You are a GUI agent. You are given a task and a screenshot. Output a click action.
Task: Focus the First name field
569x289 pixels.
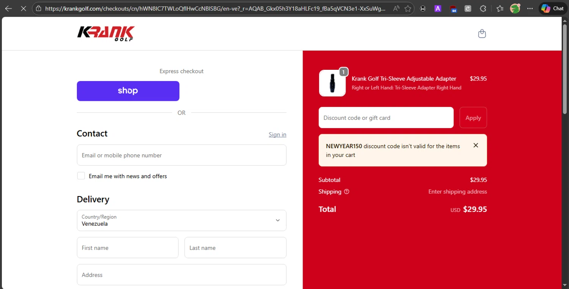tap(127, 248)
